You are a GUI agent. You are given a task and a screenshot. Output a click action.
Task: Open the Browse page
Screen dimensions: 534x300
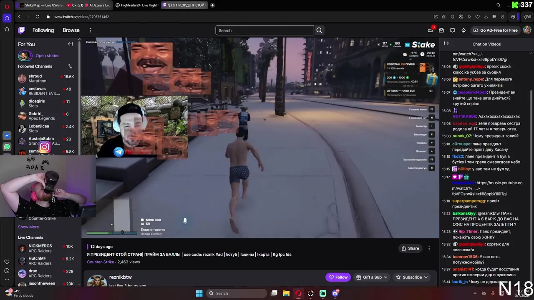click(x=71, y=30)
